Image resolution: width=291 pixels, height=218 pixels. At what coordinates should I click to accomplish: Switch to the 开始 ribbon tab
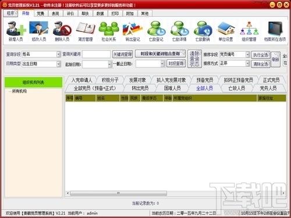click(x=26, y=13)
